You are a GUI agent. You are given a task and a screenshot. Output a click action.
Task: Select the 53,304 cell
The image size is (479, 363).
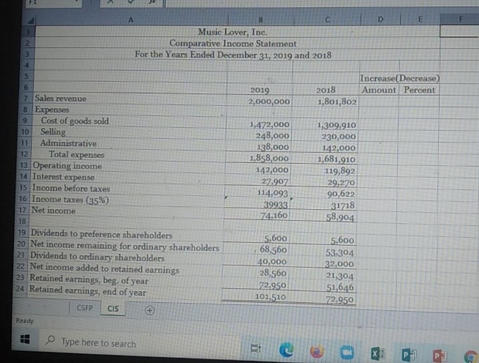point(339,253)
